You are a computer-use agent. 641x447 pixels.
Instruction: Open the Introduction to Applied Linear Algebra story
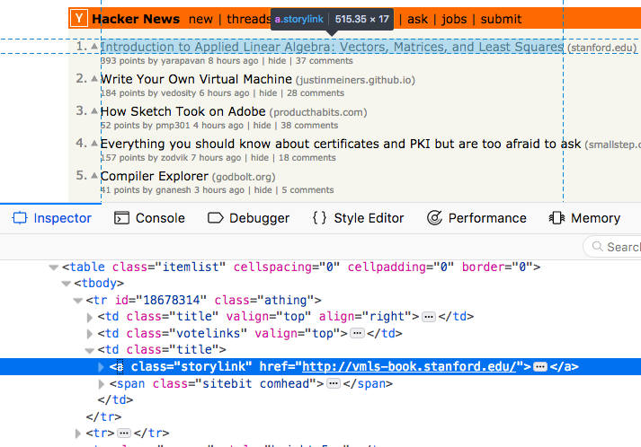(332, 47)
